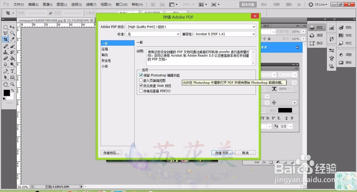
Task: Open the Mini Bridge panel icon
Action: (332, 27)
